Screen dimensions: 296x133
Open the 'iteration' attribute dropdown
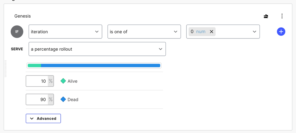(65, 32)
